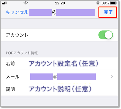Screen dimensions: 121x109
Task: Toggle the アカウント switch off
Action: tap(106, 35)
